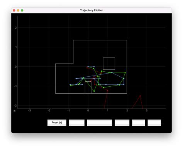Maximize window with the green button

(22, 10)
